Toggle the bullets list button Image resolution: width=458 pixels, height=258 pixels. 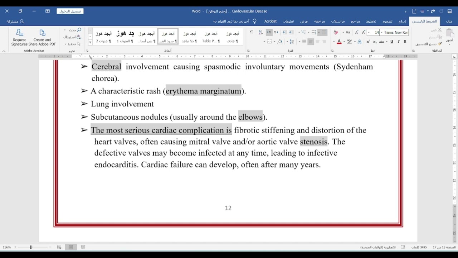click(x=323, y=32)
